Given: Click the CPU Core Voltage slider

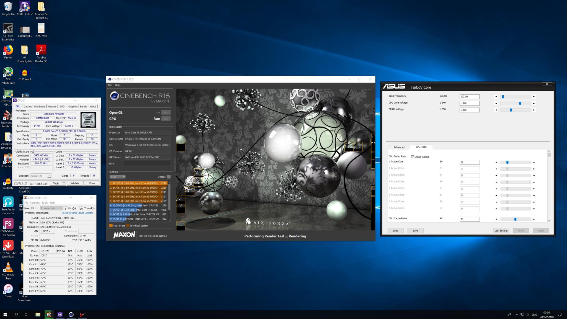Looking at the screenshot, I should [x=515, y=103].
